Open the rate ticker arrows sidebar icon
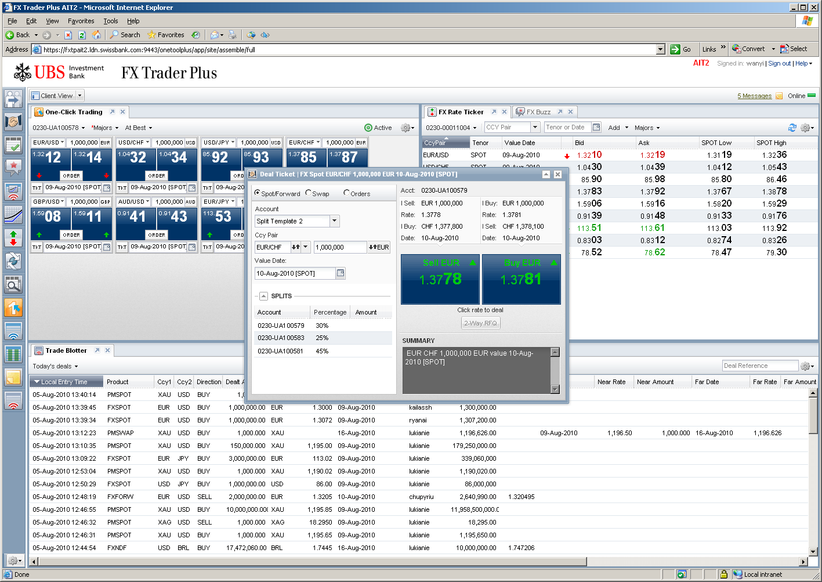The image size is (822, 582). click(13, 238)
